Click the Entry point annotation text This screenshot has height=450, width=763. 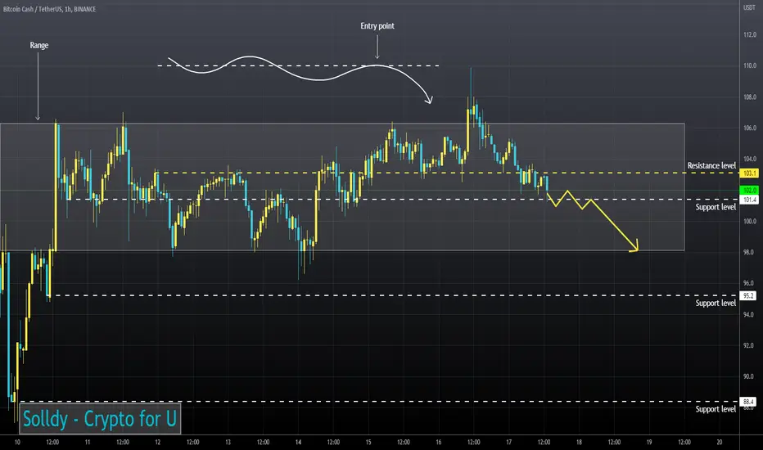(377, 26)
